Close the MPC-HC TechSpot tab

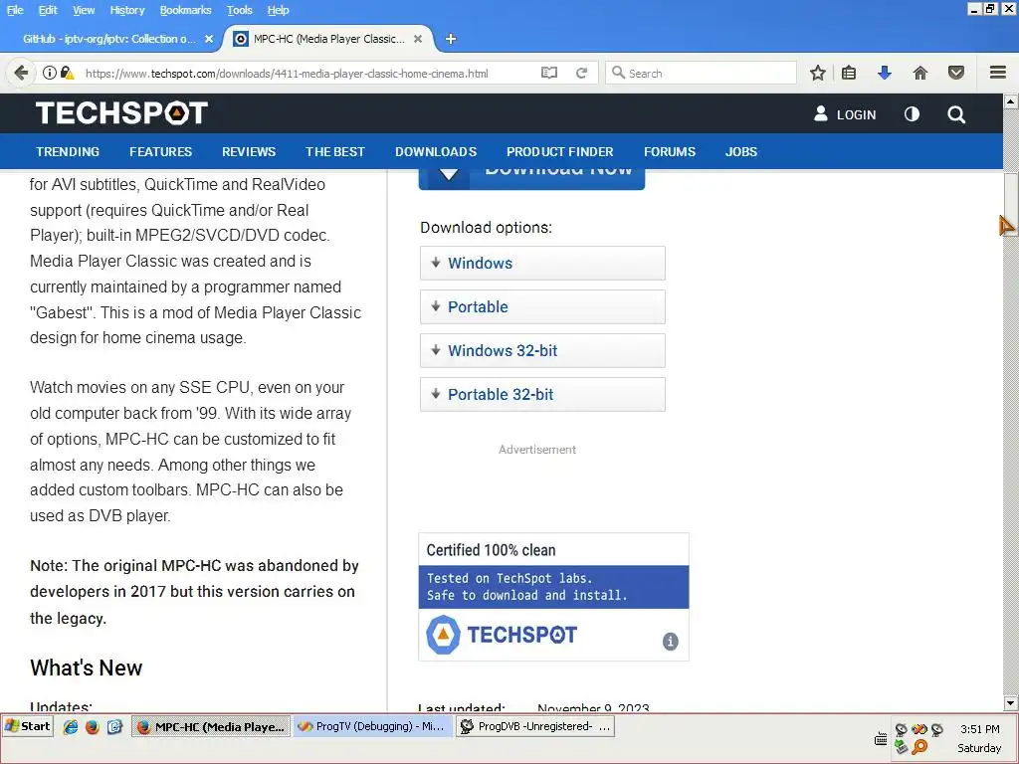coord(418,39)
